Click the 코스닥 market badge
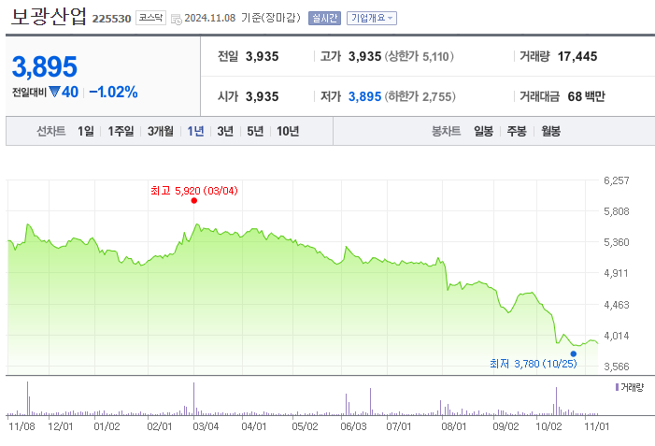655x446 pixels. point(151,17)
